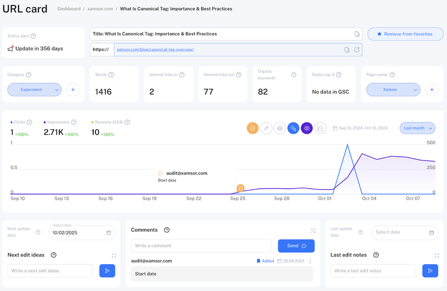This screenshot has width=447, height=291.
Task: Copy the page title using copy icon
Action: (356, 34)
